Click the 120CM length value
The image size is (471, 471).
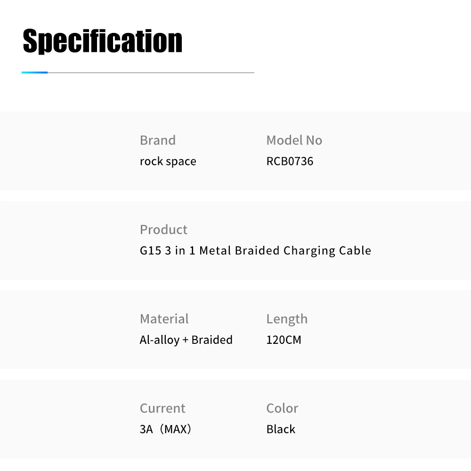click(284, 340)
